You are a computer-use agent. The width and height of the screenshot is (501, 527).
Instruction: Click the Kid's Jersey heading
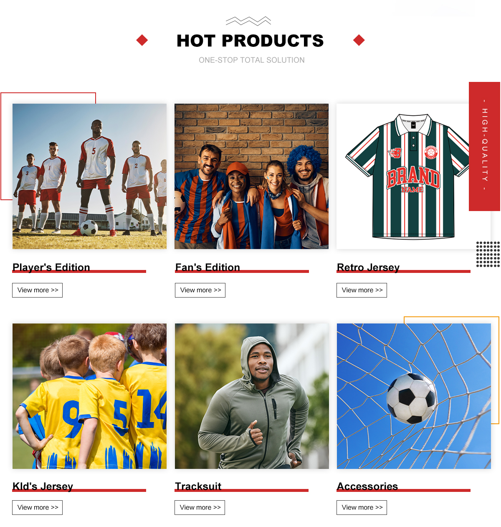(43, 486)
